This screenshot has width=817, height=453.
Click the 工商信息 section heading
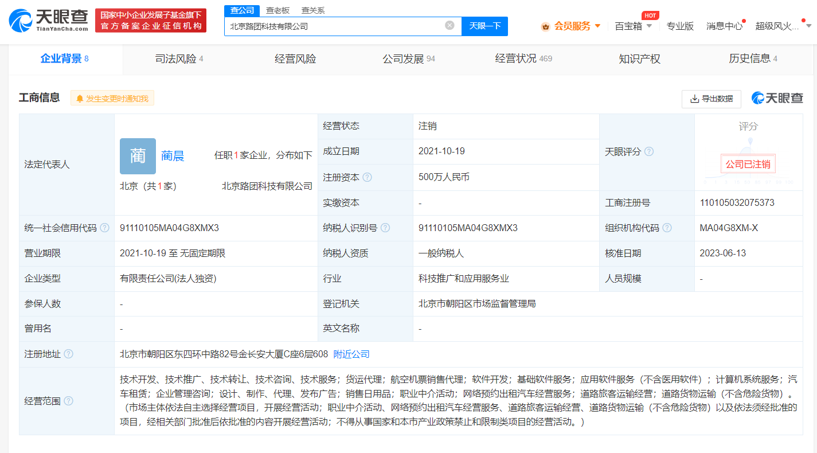click(39, 97)
